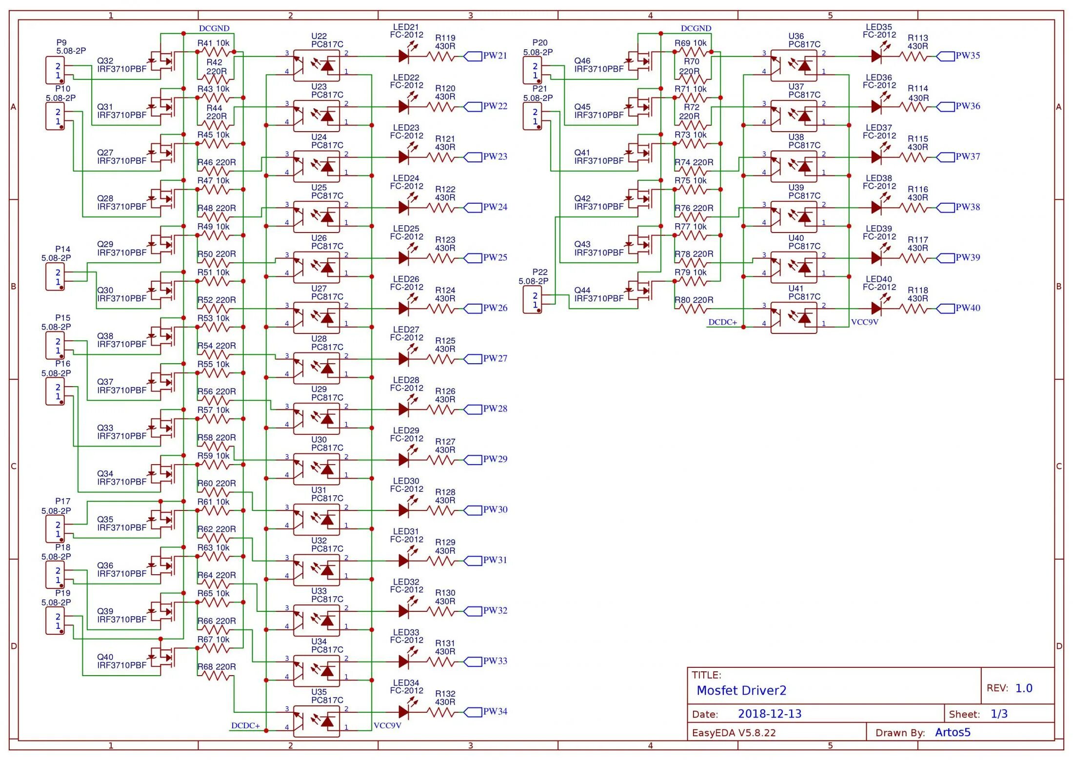1073x760 pixels.
Task: Select the date field 2018-12-13
Action: coord(769,714)
